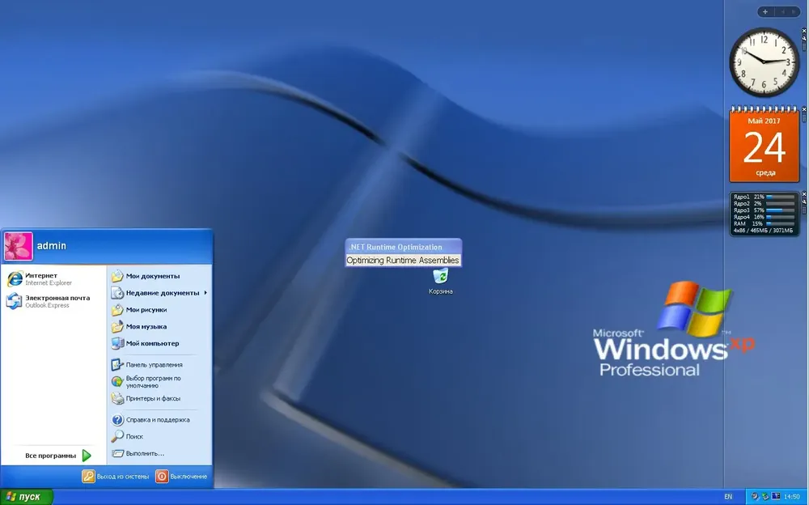
Task: Click the sidebar add gadget plus button
Action: [765, 11]
